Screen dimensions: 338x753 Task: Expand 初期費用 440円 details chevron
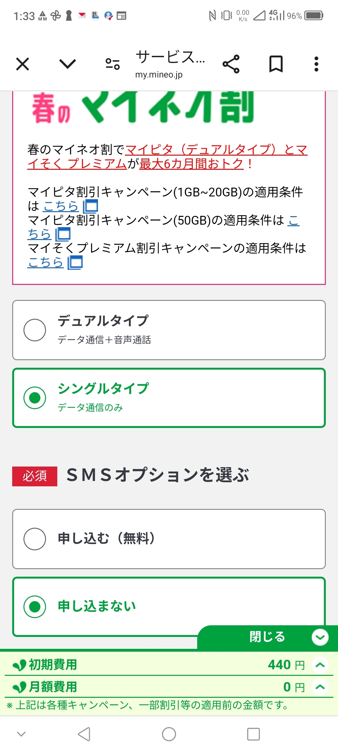(320, 665)
